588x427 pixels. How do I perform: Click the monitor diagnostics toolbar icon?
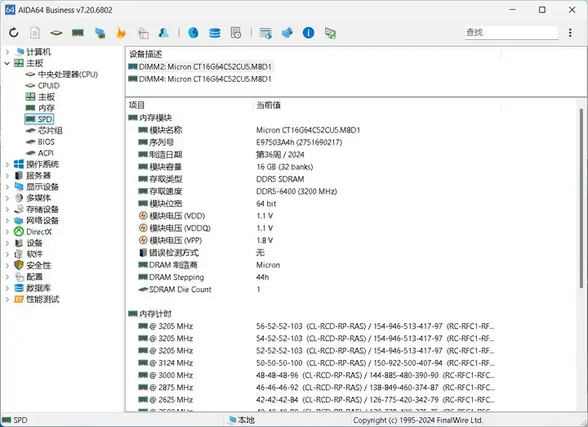pos(100,33)
